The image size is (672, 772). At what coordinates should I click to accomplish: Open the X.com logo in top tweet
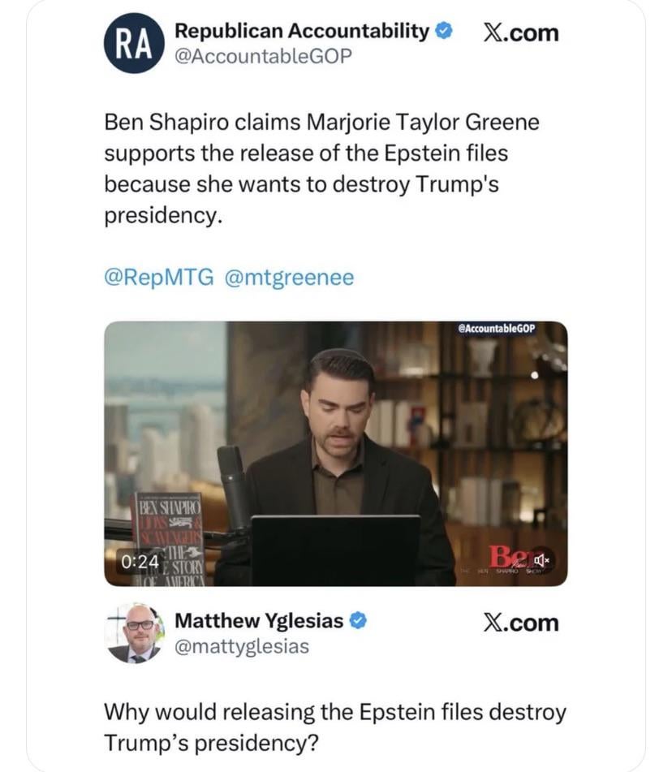pos(521,33)
